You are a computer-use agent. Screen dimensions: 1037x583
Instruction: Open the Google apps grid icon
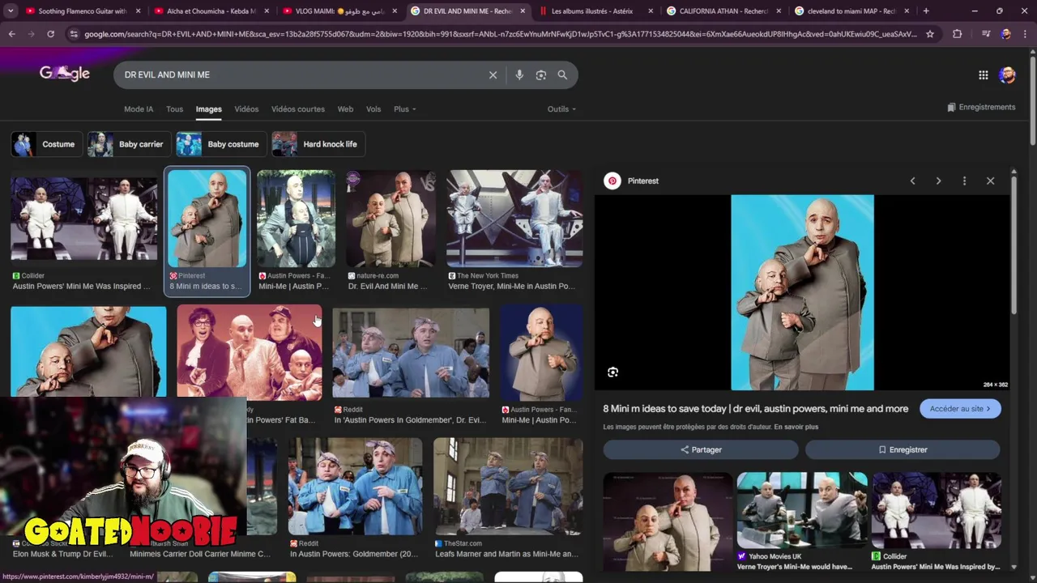tap(984, 74)
